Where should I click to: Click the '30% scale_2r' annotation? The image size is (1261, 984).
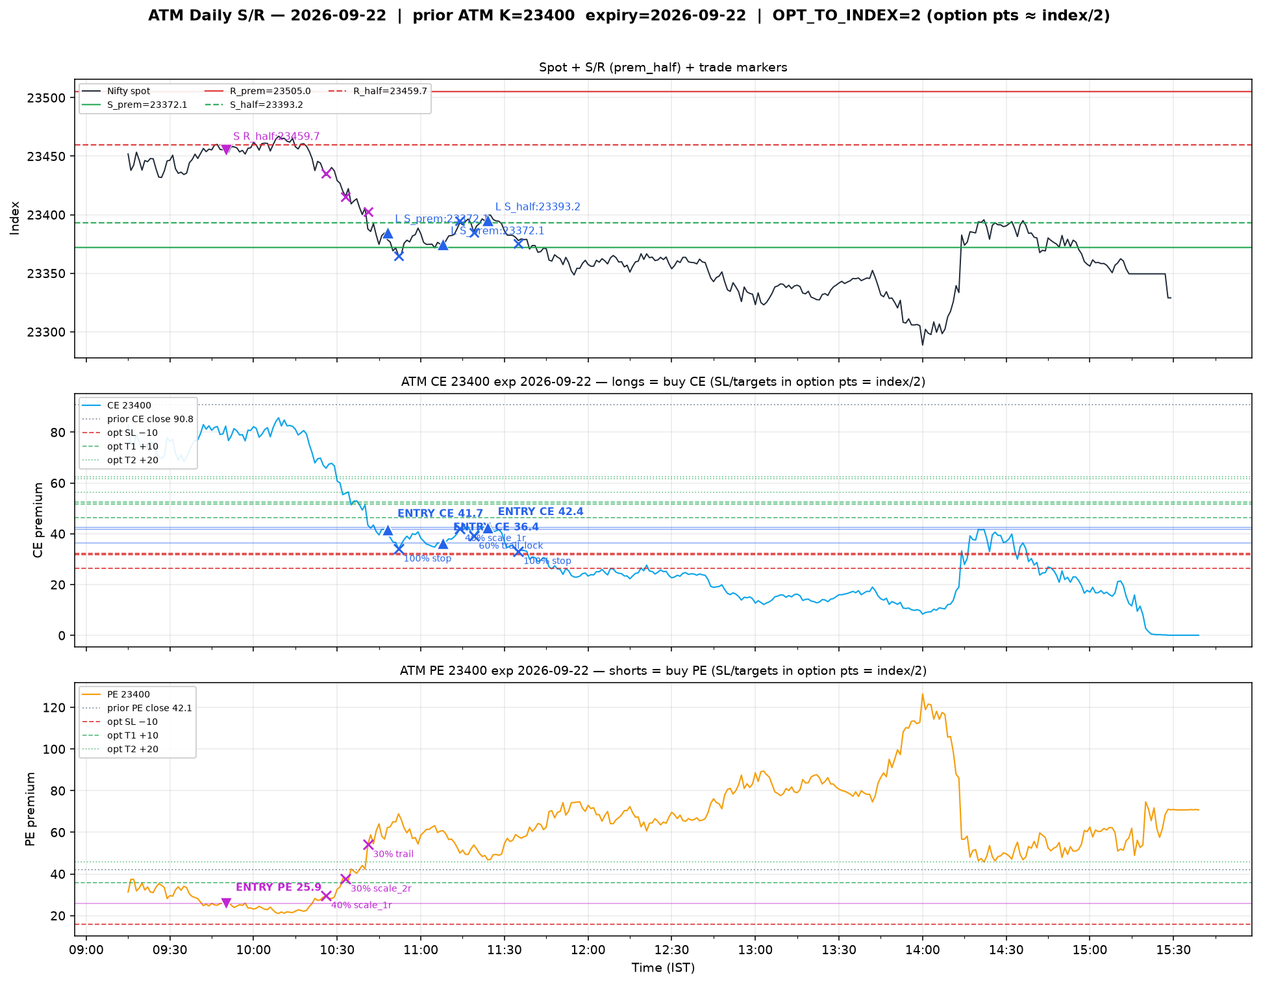pos(381,889)
